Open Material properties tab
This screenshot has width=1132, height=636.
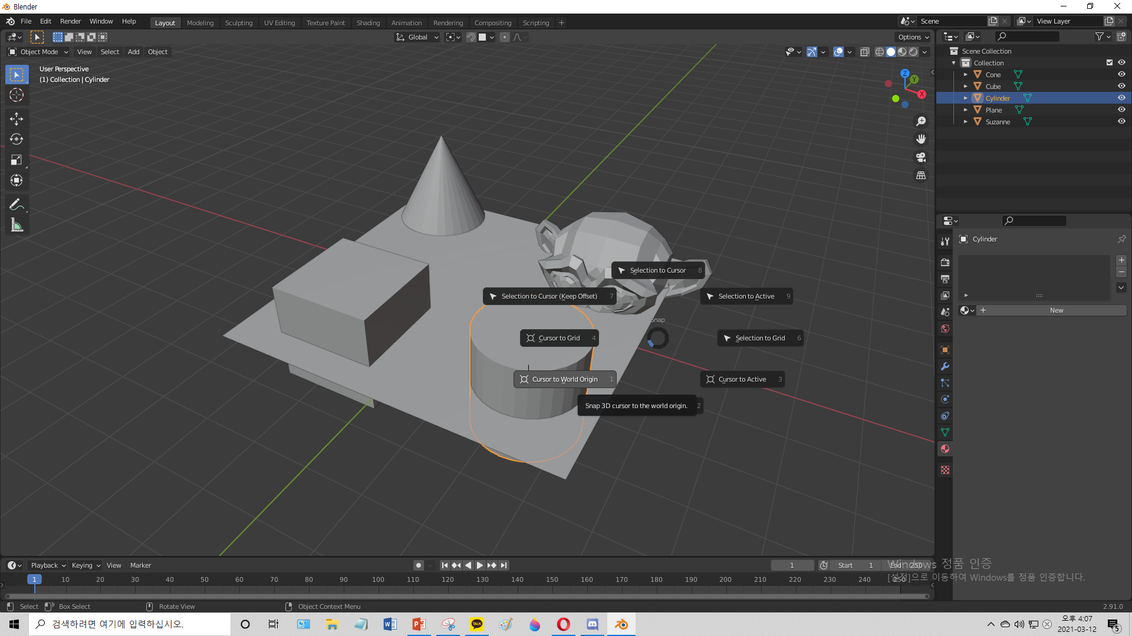(945, 449)
